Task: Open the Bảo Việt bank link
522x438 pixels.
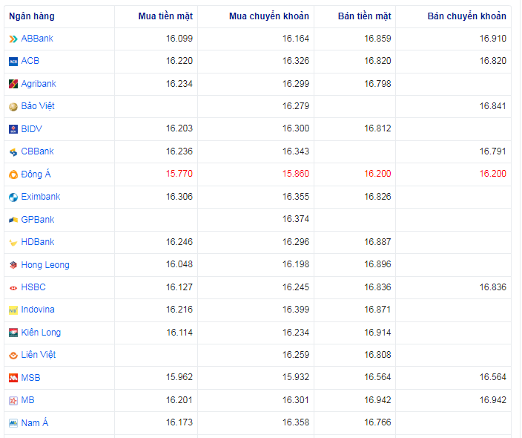Action: pyautogui.click(x=38, y=106)
